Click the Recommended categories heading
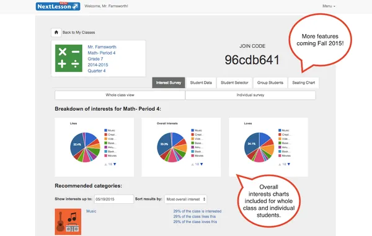 pyautogui.click(x=88, y=186)
